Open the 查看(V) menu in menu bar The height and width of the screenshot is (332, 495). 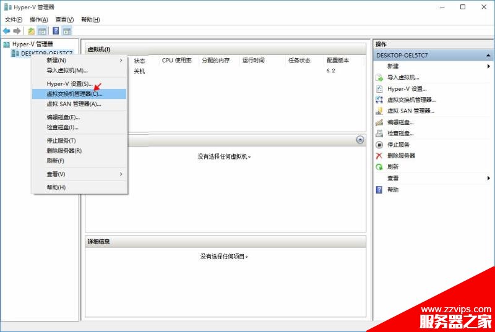pos(65,20)
